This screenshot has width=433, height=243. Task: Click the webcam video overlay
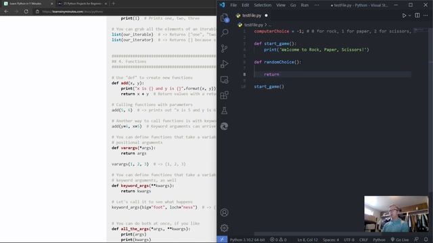(396, 214)
